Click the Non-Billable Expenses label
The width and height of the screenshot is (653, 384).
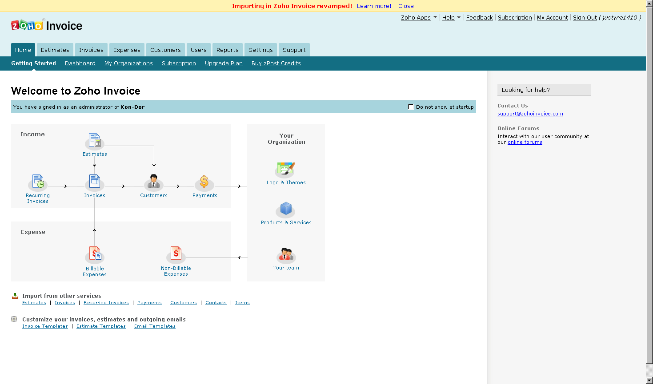[x=176, y=271]
